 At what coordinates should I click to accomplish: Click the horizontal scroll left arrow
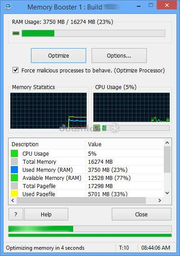(x=13, y=200)
